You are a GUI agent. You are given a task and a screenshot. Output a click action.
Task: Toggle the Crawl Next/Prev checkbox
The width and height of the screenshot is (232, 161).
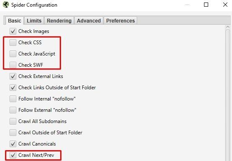[x=13, y=155]
